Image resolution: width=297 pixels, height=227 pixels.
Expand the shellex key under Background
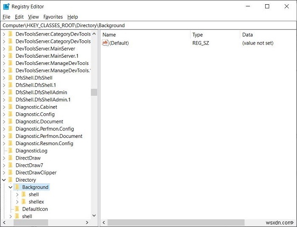click(17, 202)
